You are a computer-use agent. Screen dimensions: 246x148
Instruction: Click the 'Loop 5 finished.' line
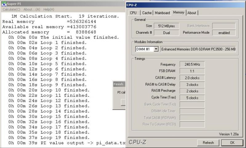pyautogui.click(x=47, y=64)
